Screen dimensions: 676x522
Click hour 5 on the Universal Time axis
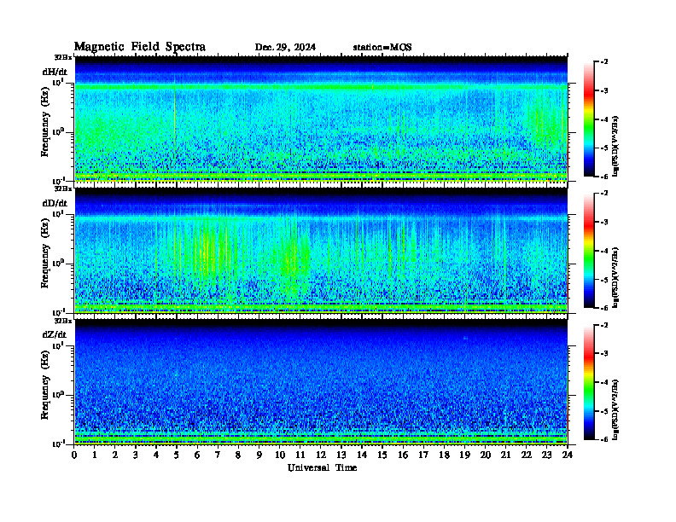[x=177, y=455]
